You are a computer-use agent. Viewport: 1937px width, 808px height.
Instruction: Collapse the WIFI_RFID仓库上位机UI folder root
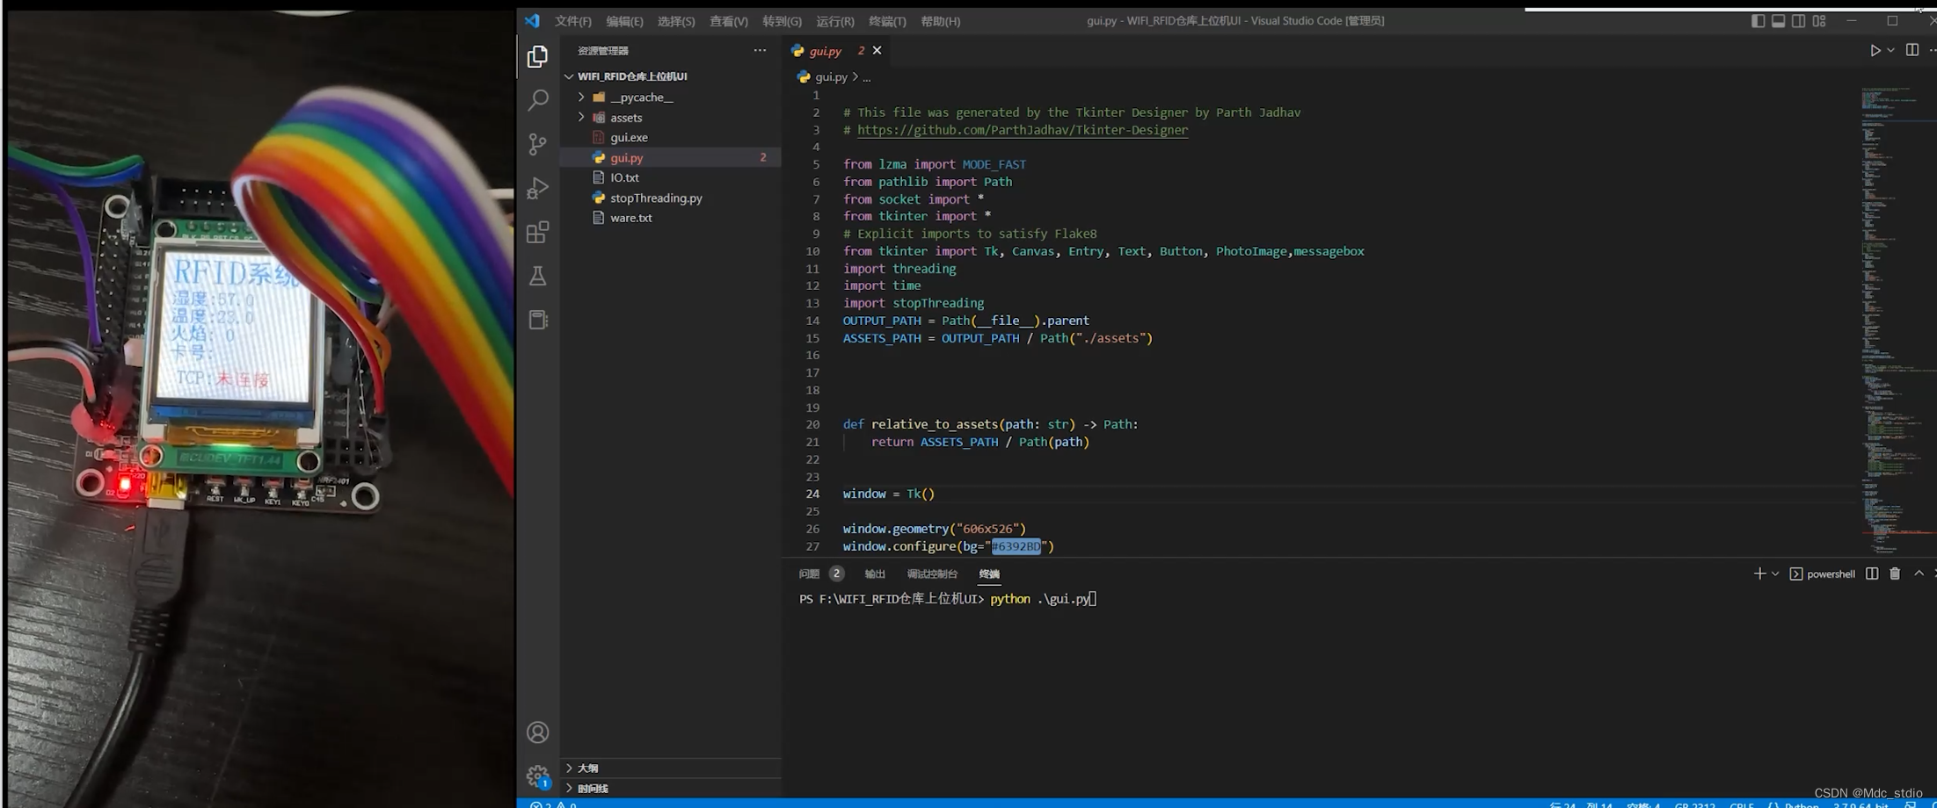coord(569,76)
